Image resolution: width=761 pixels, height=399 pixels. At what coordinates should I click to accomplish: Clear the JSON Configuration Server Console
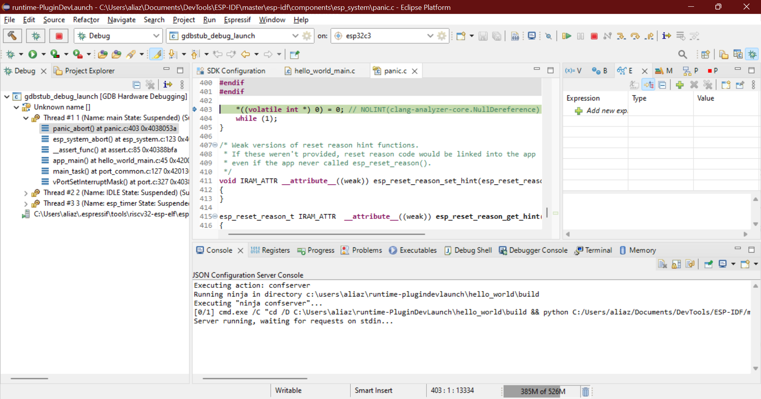click(x=663, y=264)
